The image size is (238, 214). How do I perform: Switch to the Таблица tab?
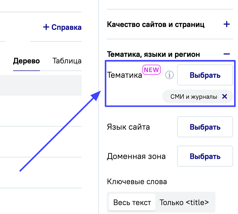(x=67, y=61)
